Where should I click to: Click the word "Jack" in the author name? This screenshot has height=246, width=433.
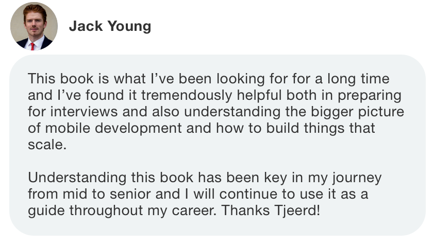click(86, 26)
